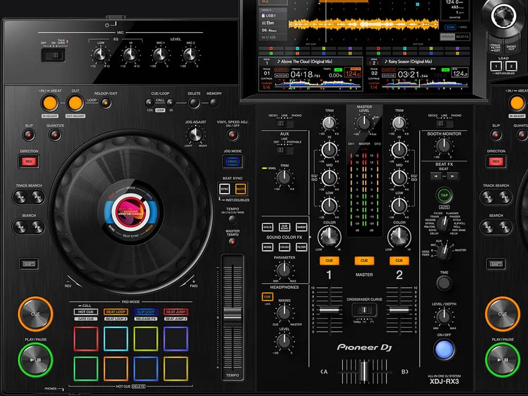Tap the CUE/LOOP CALL forward arrow (2X)
Viewport: 528px width, 396px height.
(171, 103)
